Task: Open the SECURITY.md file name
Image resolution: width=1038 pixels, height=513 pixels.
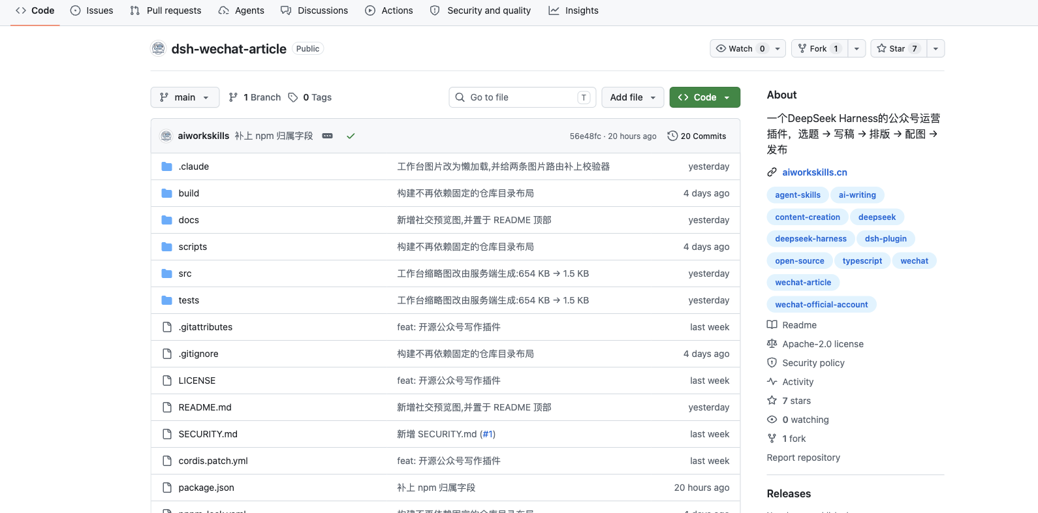Action: [208, 434]
